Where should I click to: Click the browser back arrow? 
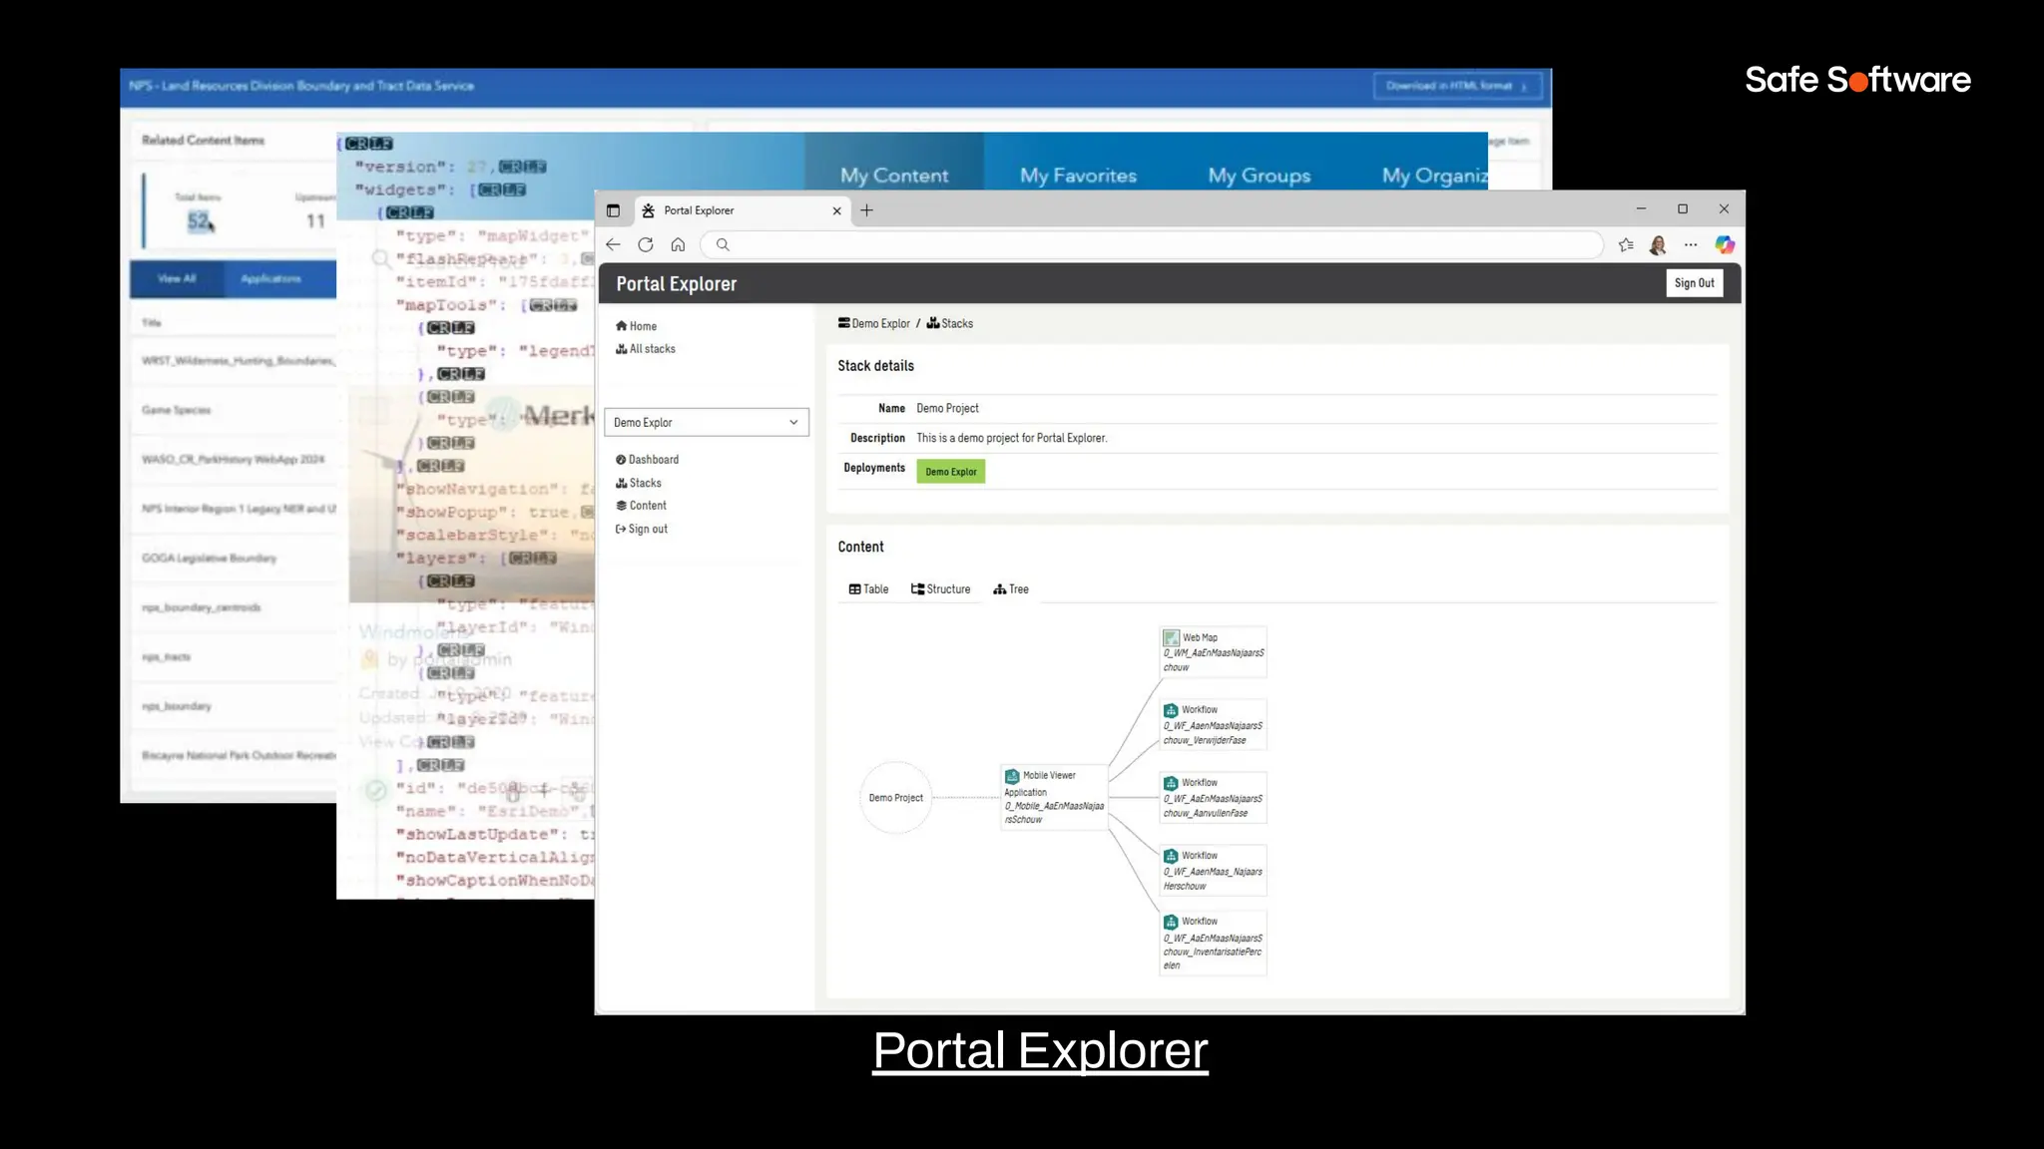pyautogui.click(x=613, y=244)
